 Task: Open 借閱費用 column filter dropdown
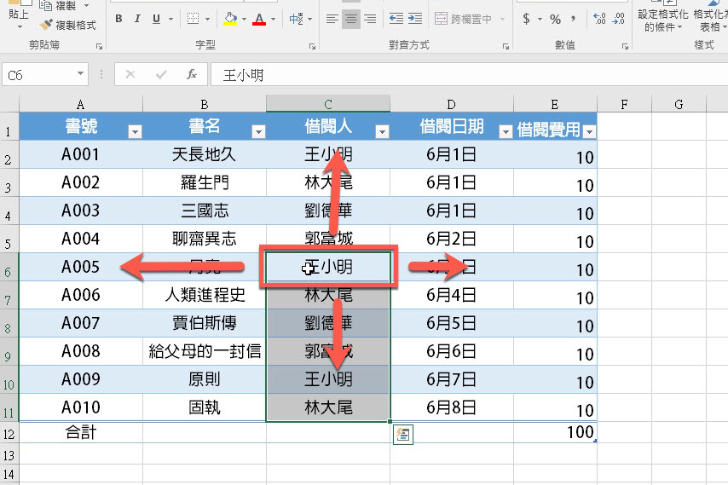coord(589,132)
